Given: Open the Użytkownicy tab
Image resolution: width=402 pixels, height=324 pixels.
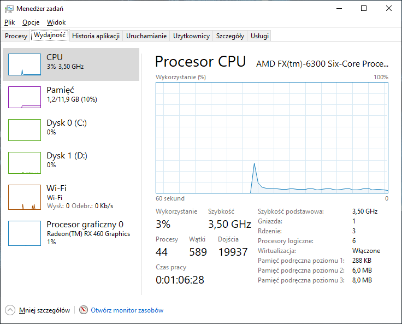Looking at the screenshot, I should [x=191, y=36].
